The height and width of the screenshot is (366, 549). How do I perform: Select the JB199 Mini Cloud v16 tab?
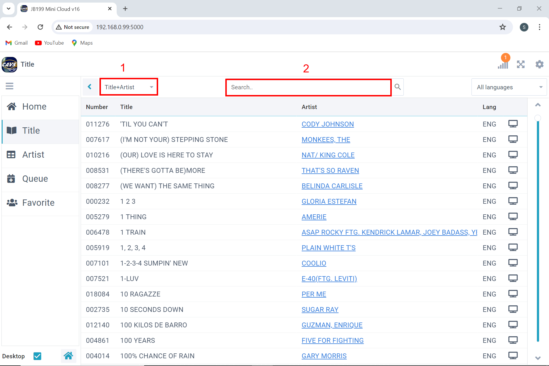coord(67,9)
